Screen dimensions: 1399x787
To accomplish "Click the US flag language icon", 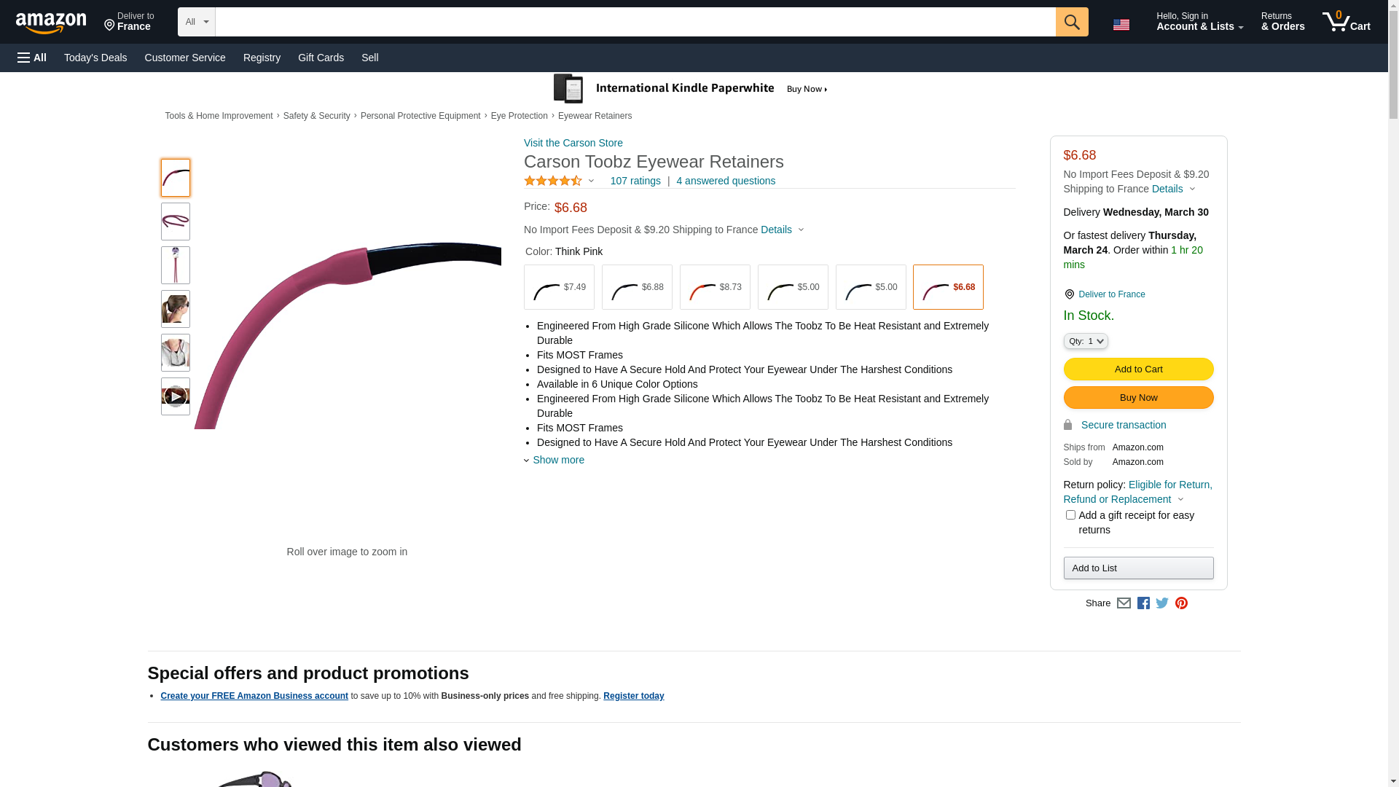I will (x=1121, y=25).
